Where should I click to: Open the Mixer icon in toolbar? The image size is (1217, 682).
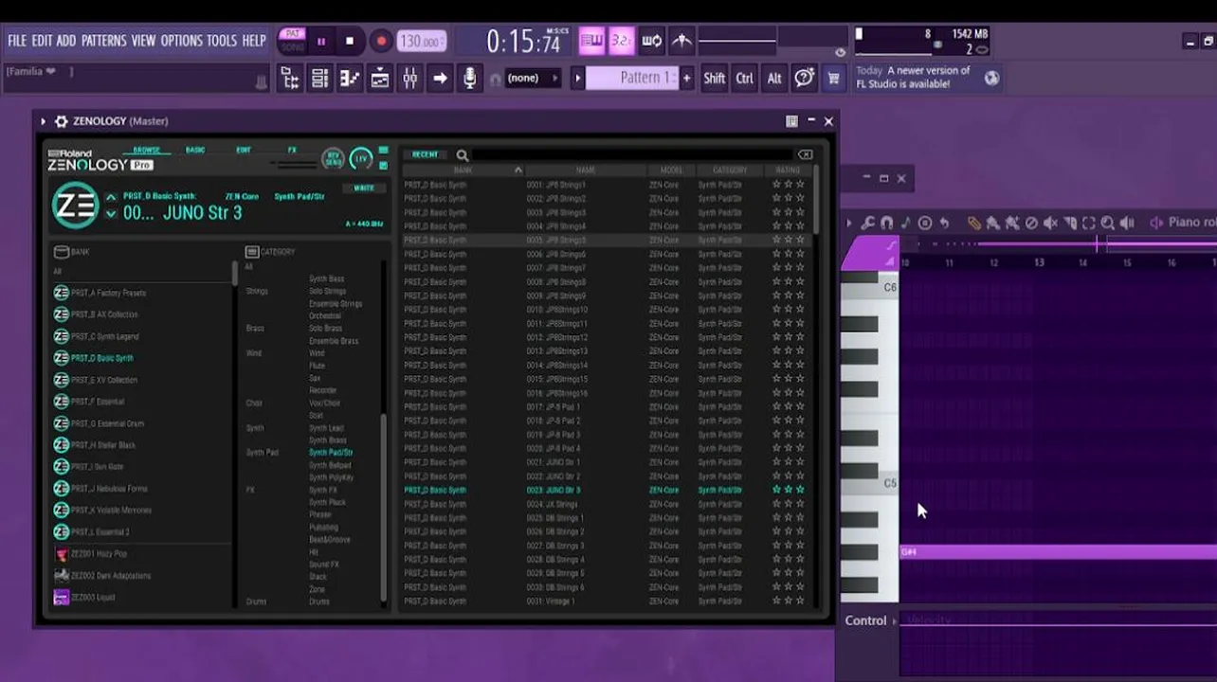410,79
